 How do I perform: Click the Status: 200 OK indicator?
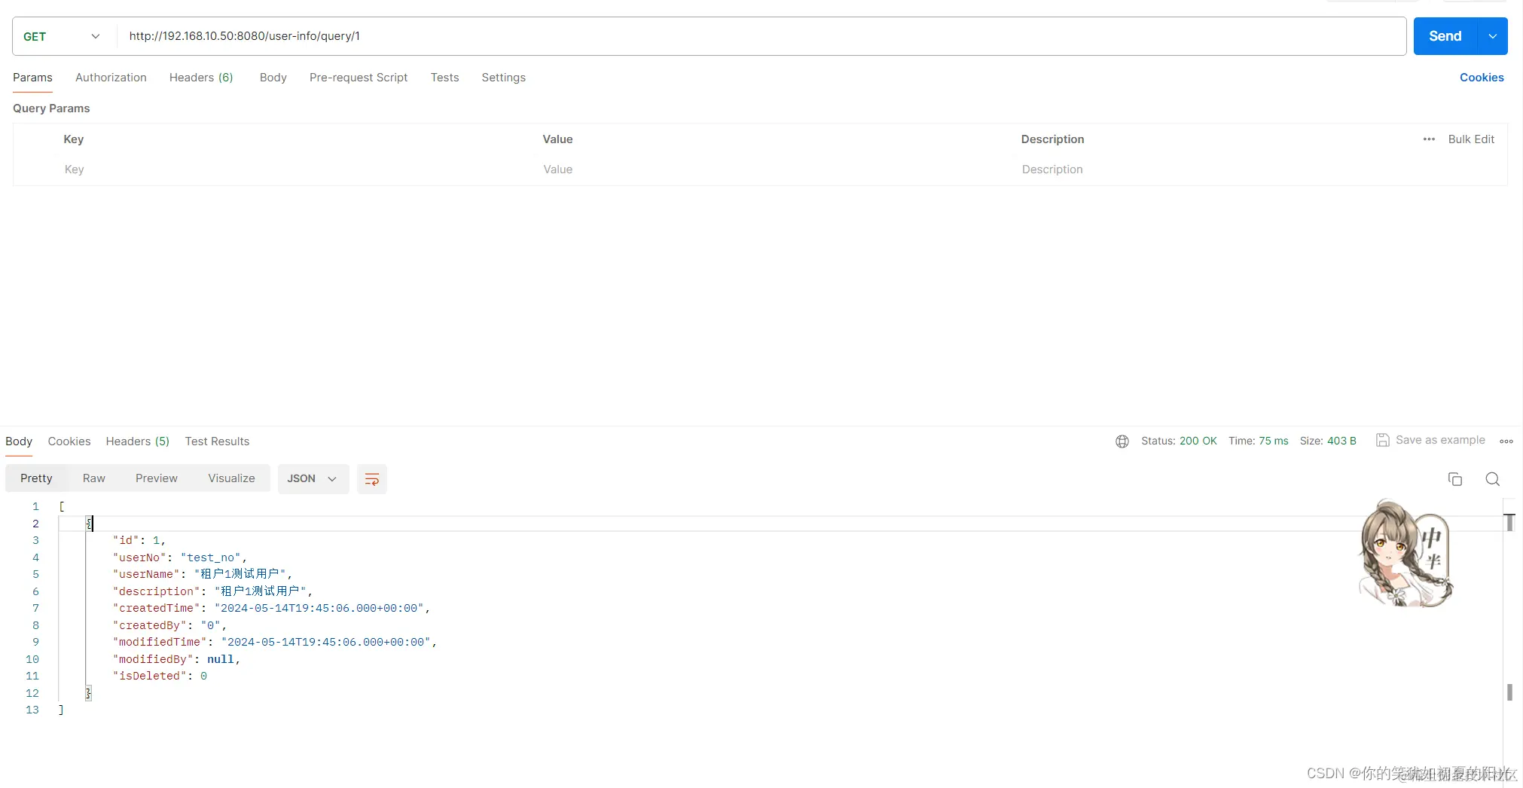(x=1179, y=441)
